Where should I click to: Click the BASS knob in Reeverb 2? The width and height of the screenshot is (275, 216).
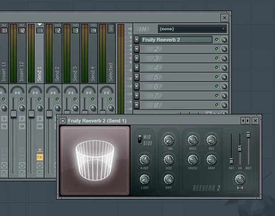(193, 140)
